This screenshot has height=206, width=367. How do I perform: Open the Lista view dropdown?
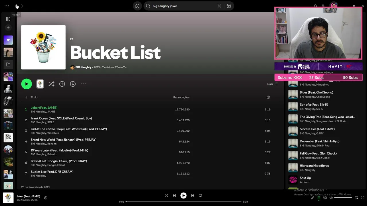(272, 84)
